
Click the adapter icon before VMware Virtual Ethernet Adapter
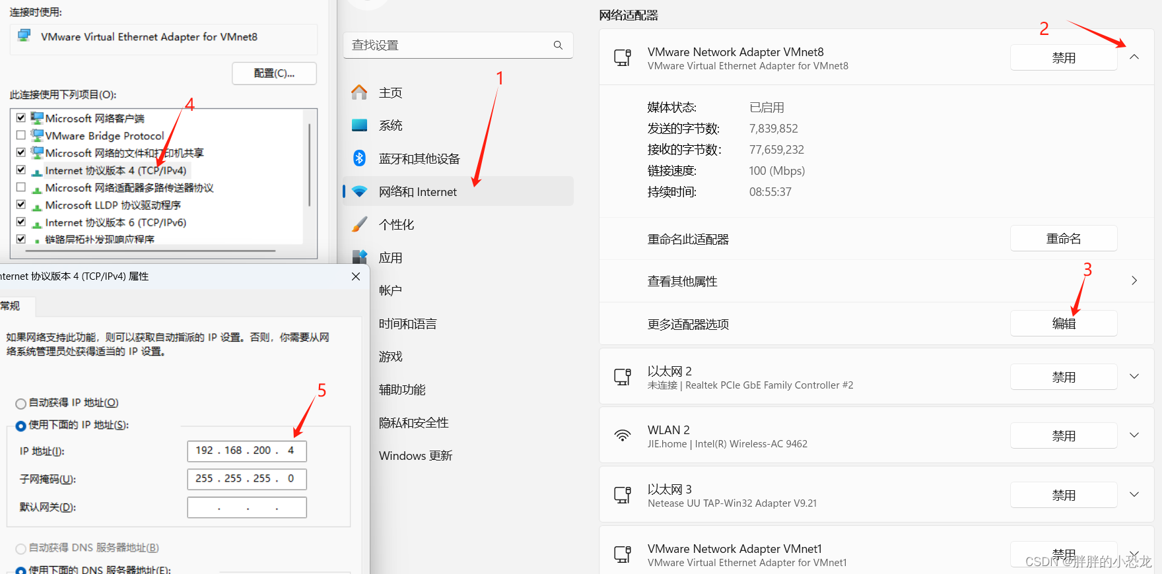click(x=24, y=36)
